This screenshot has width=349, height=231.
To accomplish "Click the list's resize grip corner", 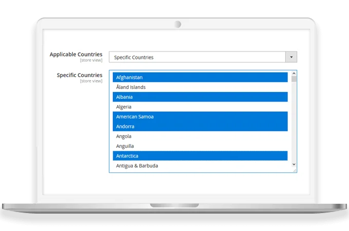I will 294,170.
